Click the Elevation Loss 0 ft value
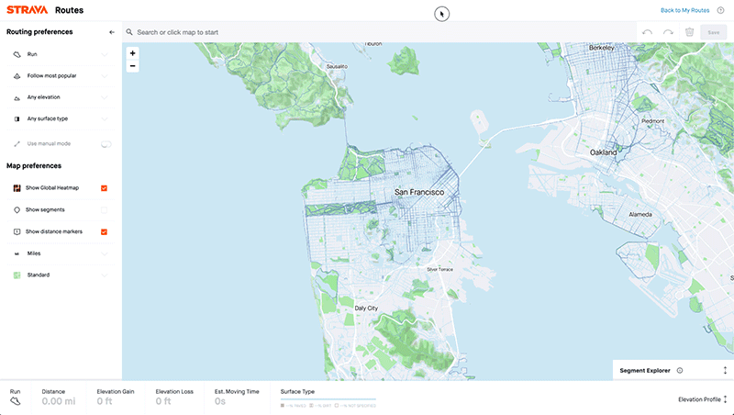This screenshot has width=734, height=415. click(x=163, y=401)
